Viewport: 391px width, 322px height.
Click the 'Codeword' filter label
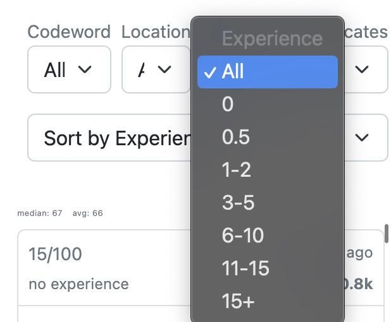tap(69, 32)
